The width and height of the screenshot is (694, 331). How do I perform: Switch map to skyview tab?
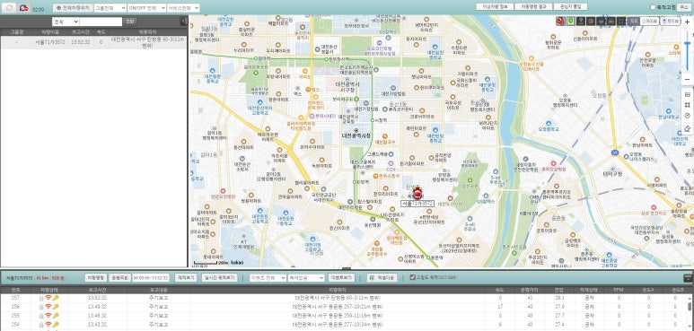pos(649,21)
